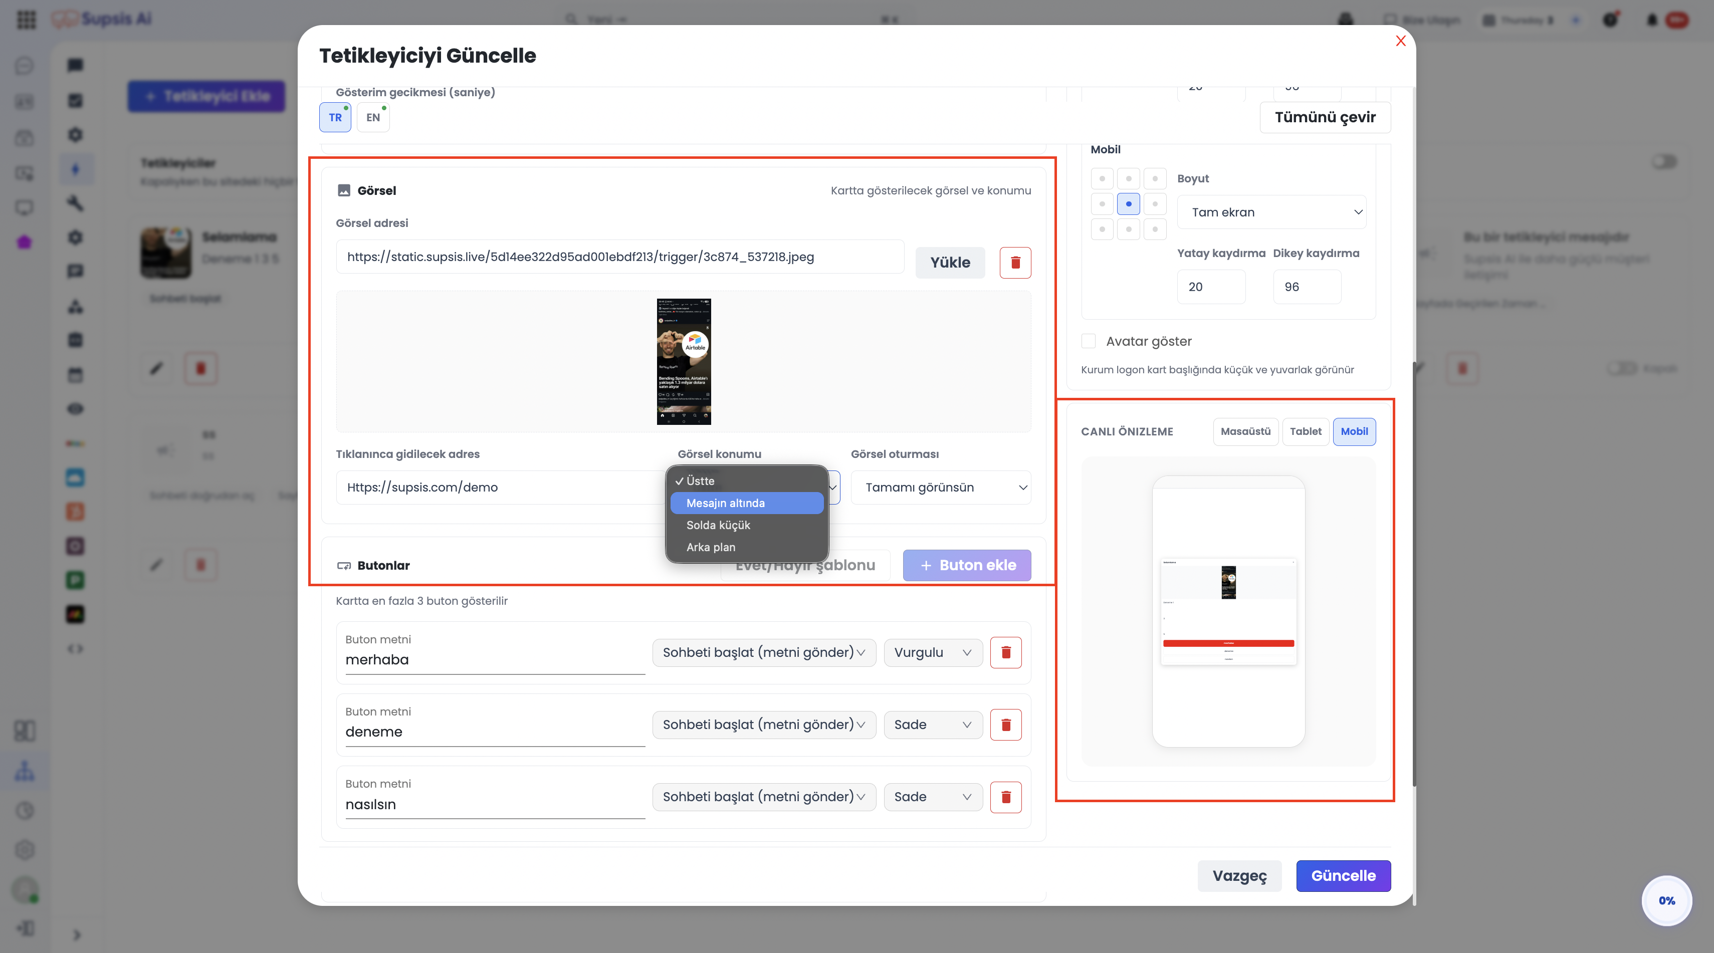Click the Tümünü çevir button

[1325, 118]
